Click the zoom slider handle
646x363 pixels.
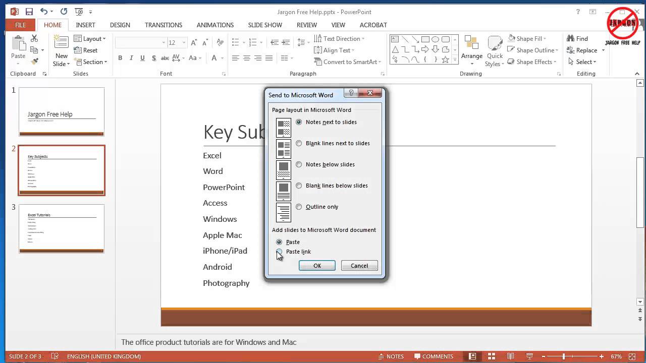pyautogui.click(x=564, y=356)
